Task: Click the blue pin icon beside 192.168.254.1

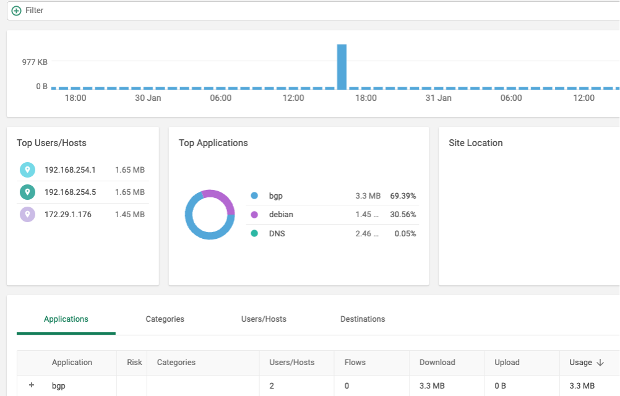Action: (x=27, y=170)
